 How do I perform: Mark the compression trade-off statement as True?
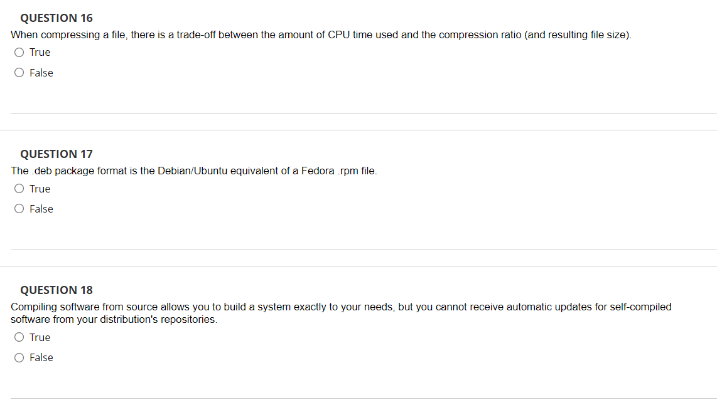coord(19,52)
